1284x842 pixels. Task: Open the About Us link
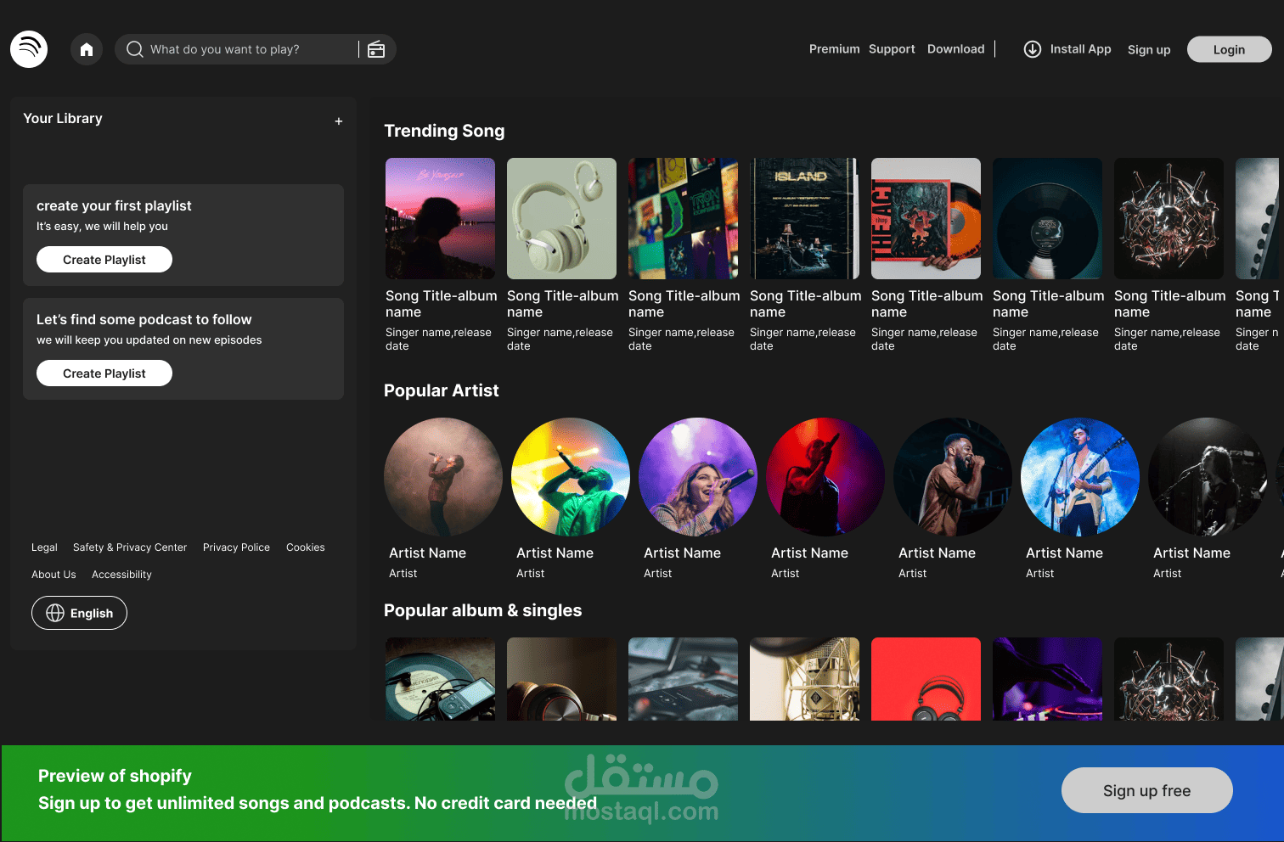(x=53, y=575)
